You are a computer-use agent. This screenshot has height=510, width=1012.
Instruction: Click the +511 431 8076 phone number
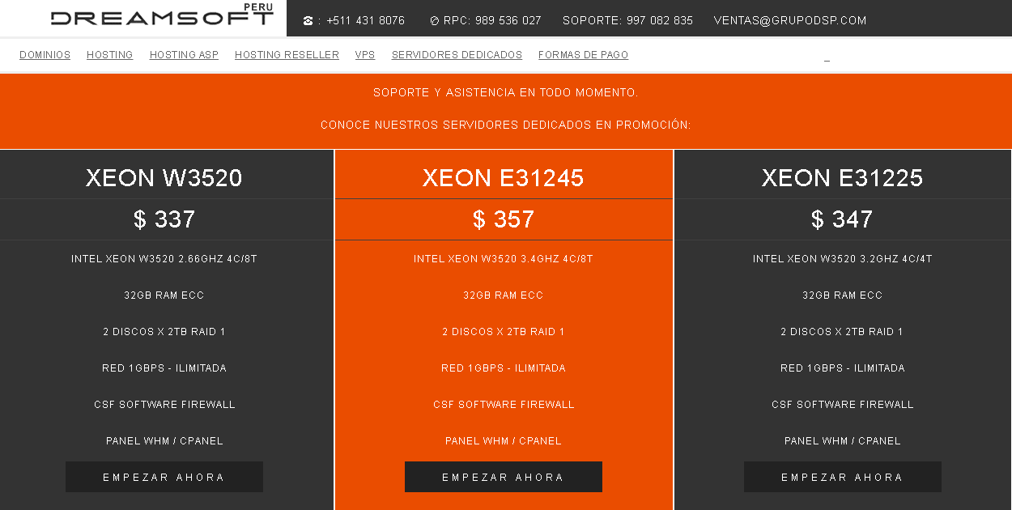tap(365, 21)
